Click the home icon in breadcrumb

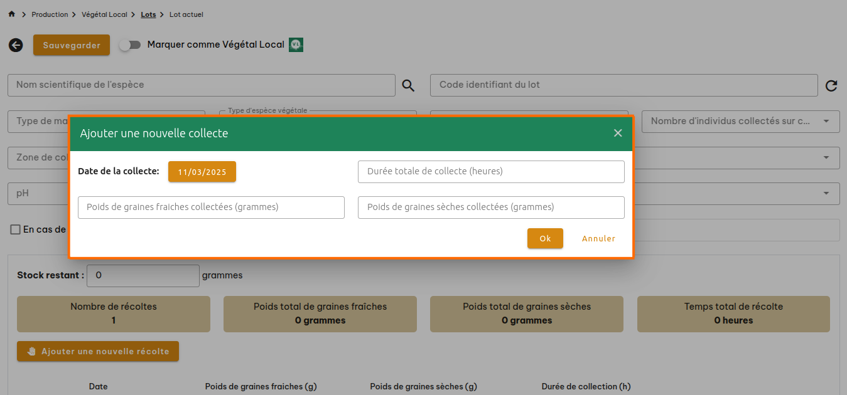pyautogui.click(x=11, y=14)
